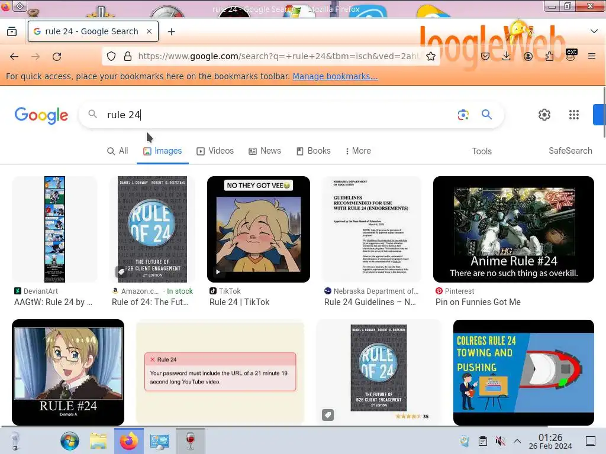Click the 'Pin on Funnies Got Me' title link
The width and height of the screenshot is (606, 454).
click(478, 302)
